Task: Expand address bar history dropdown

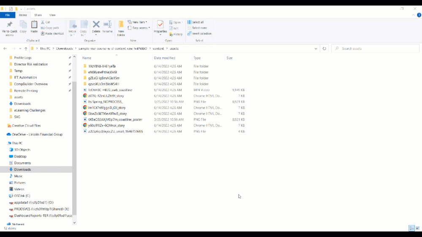Action: [x=316, y=48]
